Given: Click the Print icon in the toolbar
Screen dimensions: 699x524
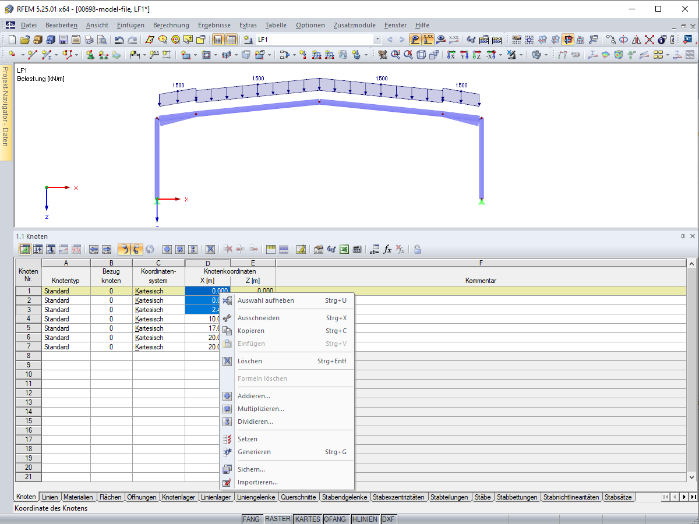Looking at the screenshot, I should point(89,40).
